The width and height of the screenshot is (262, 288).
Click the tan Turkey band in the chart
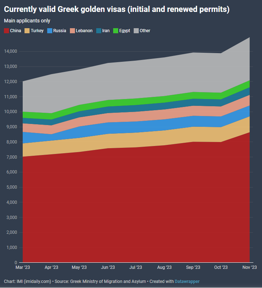coord(136,139)
